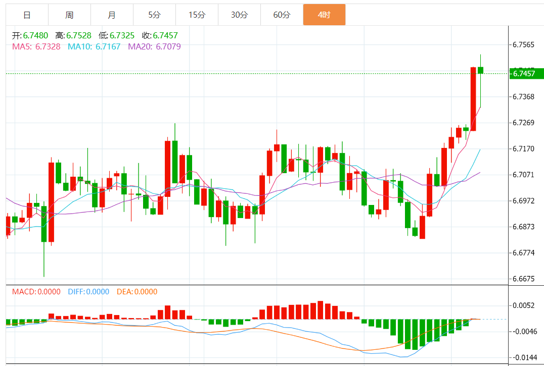Click the low price 低:6.7325

(116, 35)
